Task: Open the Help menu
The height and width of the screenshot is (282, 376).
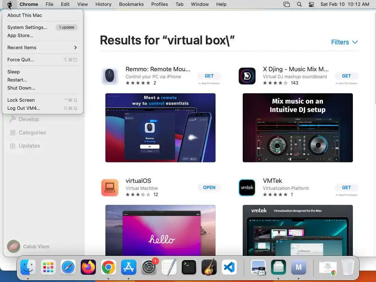Action: 221,4
